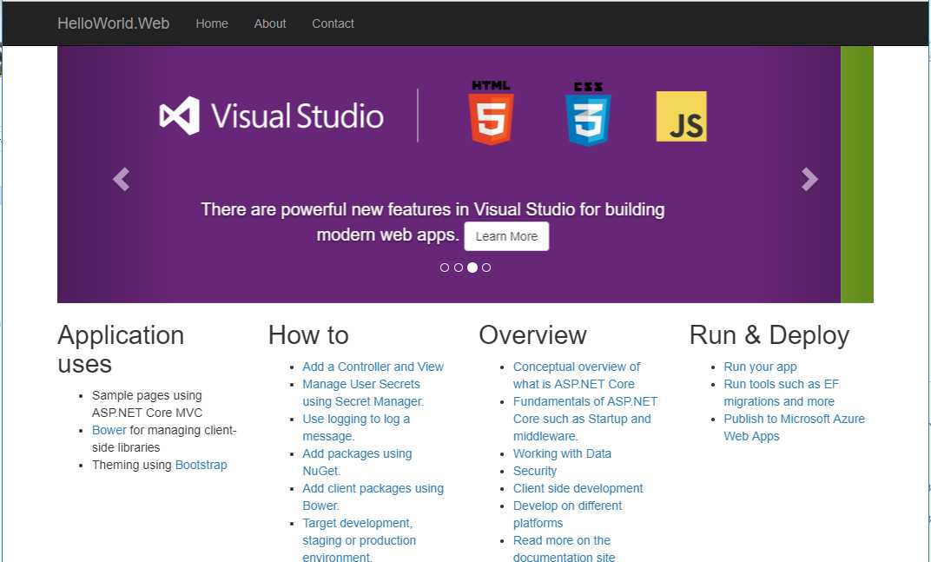Open the Contact page in navbar
The image size is (931, 562).
click(333, 23)
